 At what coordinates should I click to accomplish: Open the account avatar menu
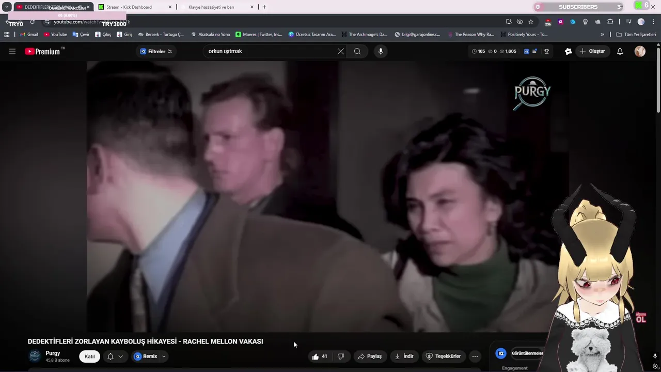[x=640, y=51]
